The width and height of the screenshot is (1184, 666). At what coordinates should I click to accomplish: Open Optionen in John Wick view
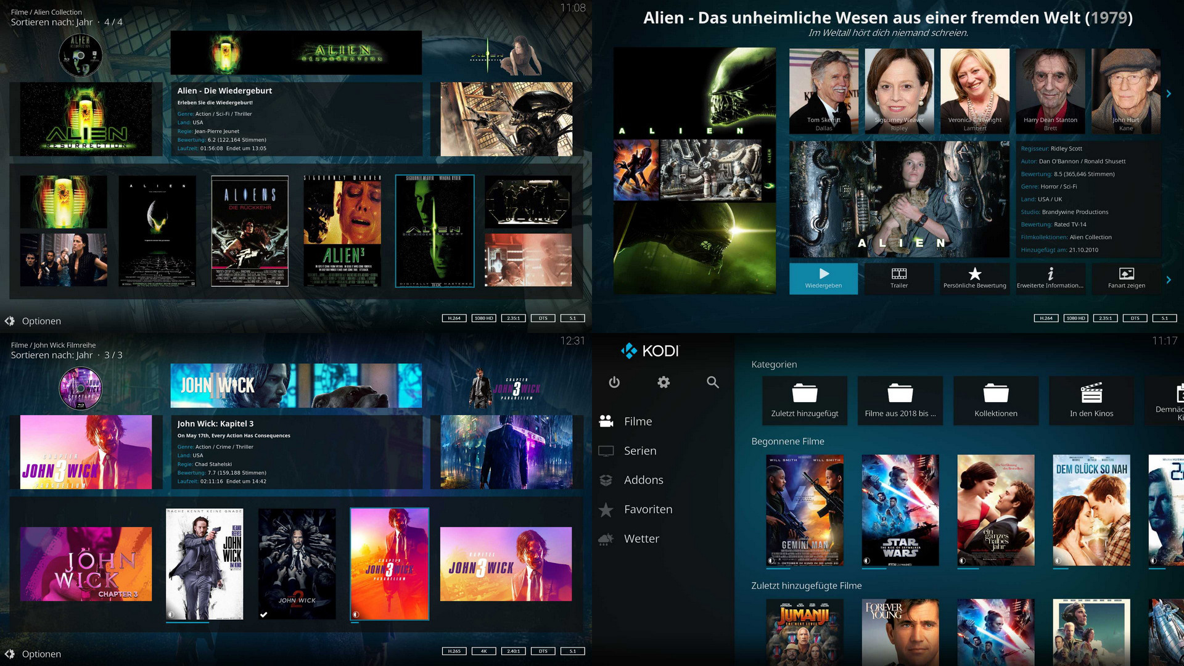(33, 654)
